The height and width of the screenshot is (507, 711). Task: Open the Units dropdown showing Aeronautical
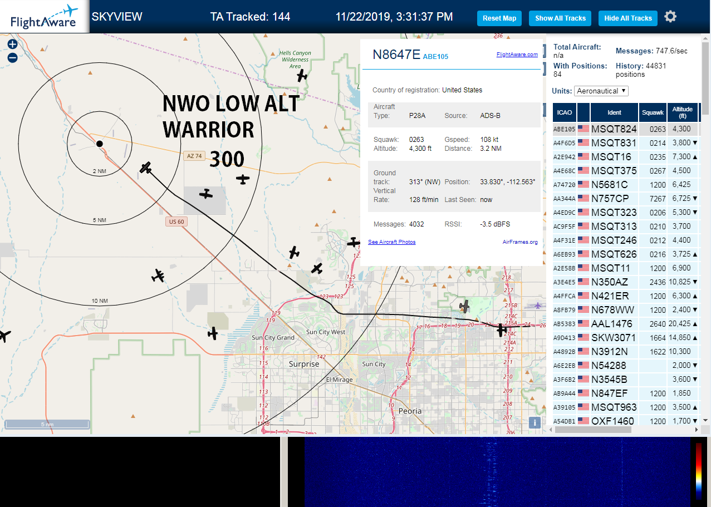tap(601, 91)
